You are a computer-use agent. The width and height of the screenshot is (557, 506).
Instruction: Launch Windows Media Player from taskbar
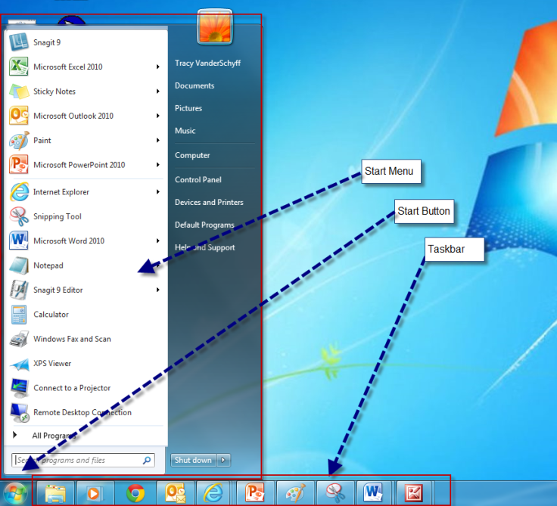95,493
